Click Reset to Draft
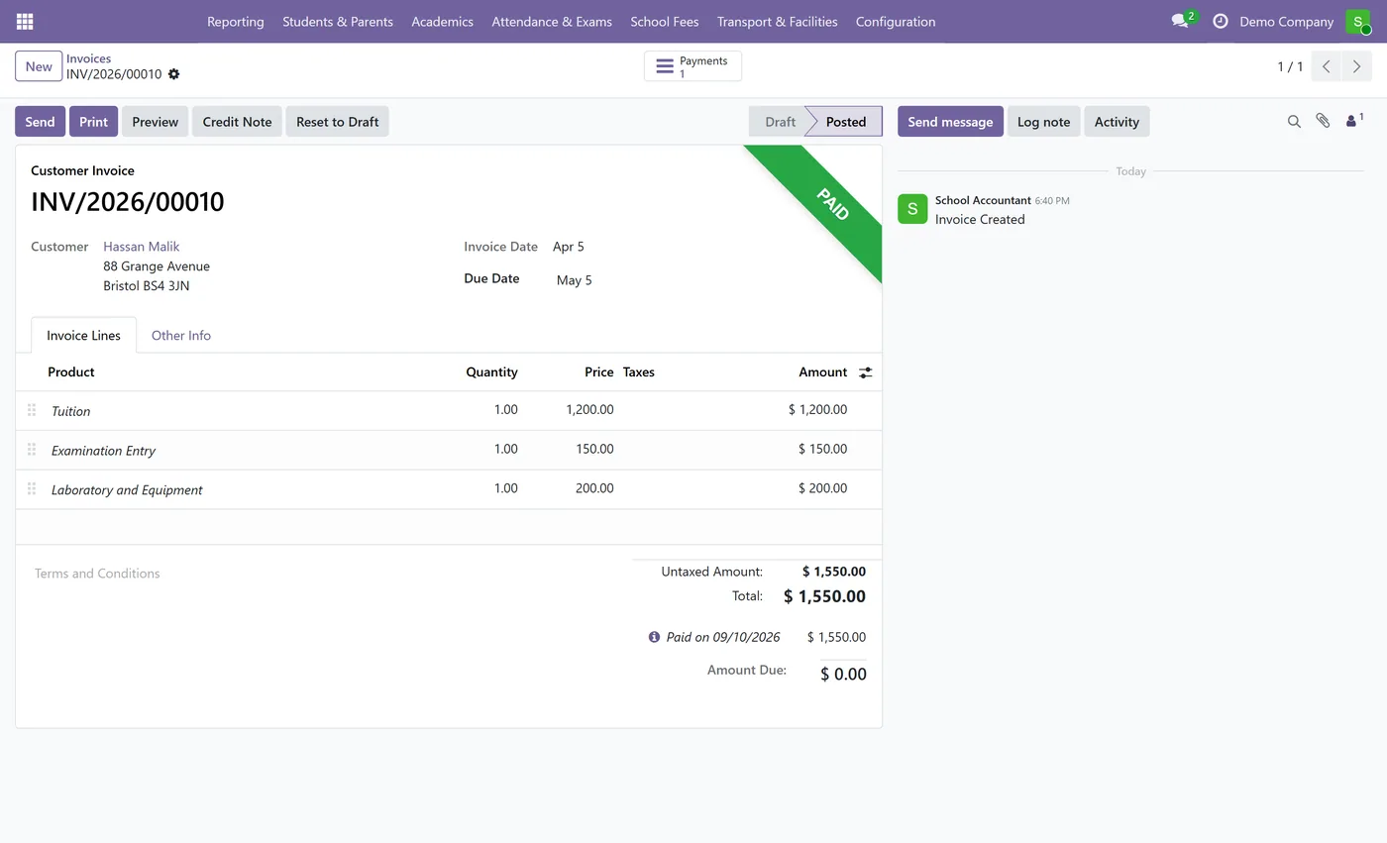The image size is (1387, 843). [338, 122]
